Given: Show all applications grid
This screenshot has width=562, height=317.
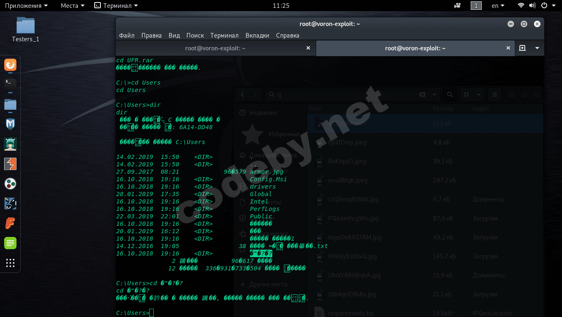Looking at the screenshot, I should pos(10,263).
